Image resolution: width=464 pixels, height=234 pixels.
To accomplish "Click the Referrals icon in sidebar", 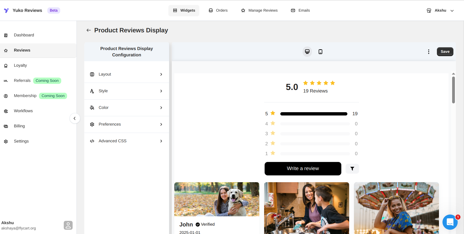I will pos(6,81).
